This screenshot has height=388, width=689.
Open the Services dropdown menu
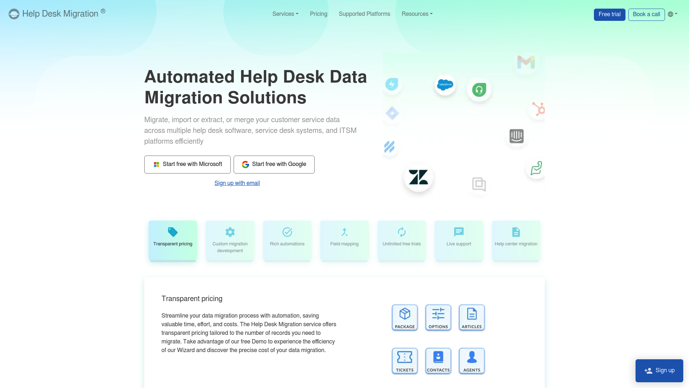click(x=285, y=14)
